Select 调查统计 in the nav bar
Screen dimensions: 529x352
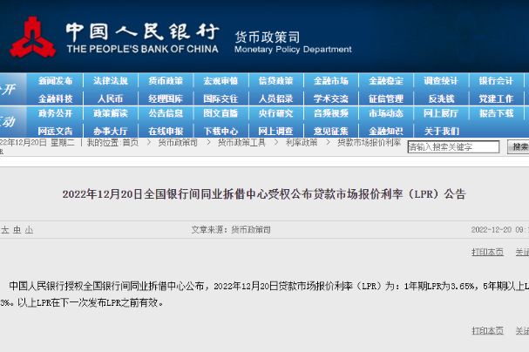click(x=441, y=81)
